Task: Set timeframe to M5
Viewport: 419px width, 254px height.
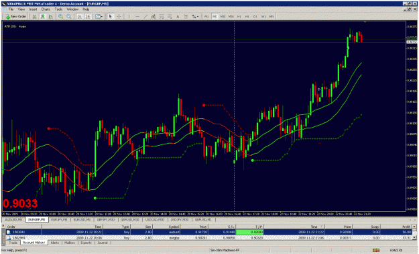Action: pyautogui.click(x=215, y=17)
